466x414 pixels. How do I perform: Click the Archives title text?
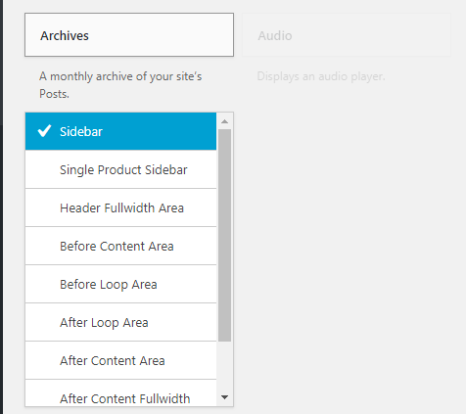65,35
